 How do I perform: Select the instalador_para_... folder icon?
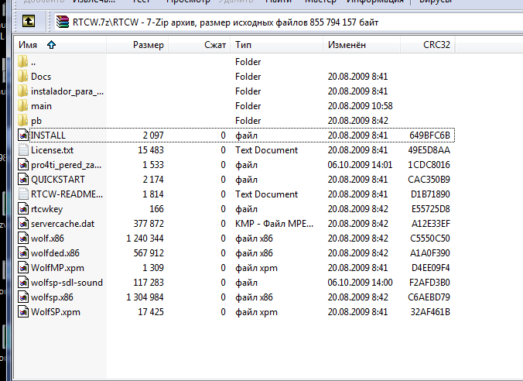pyautogui.click(x=23, y=91)
